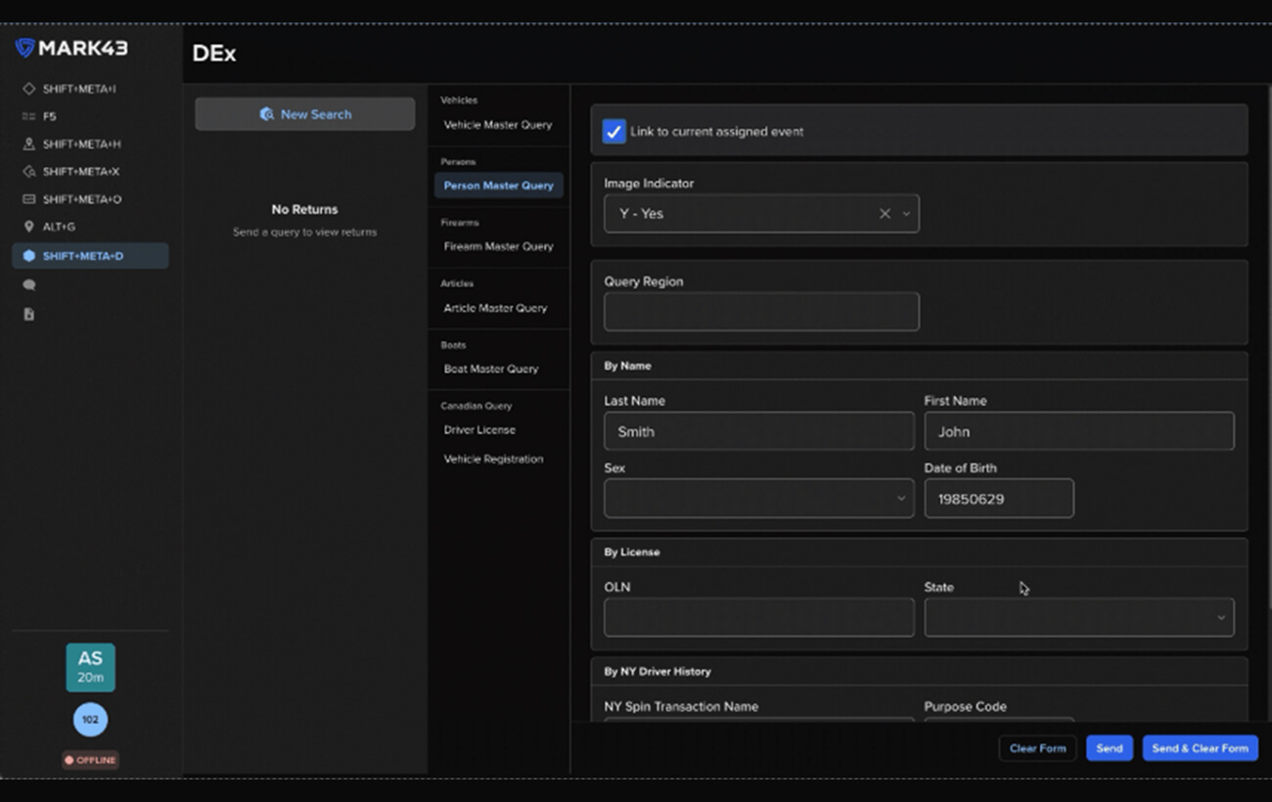This screenshot has width=1272, height=802.
Task: Open the Sex dropdown
Action: (x=758, y=499)
